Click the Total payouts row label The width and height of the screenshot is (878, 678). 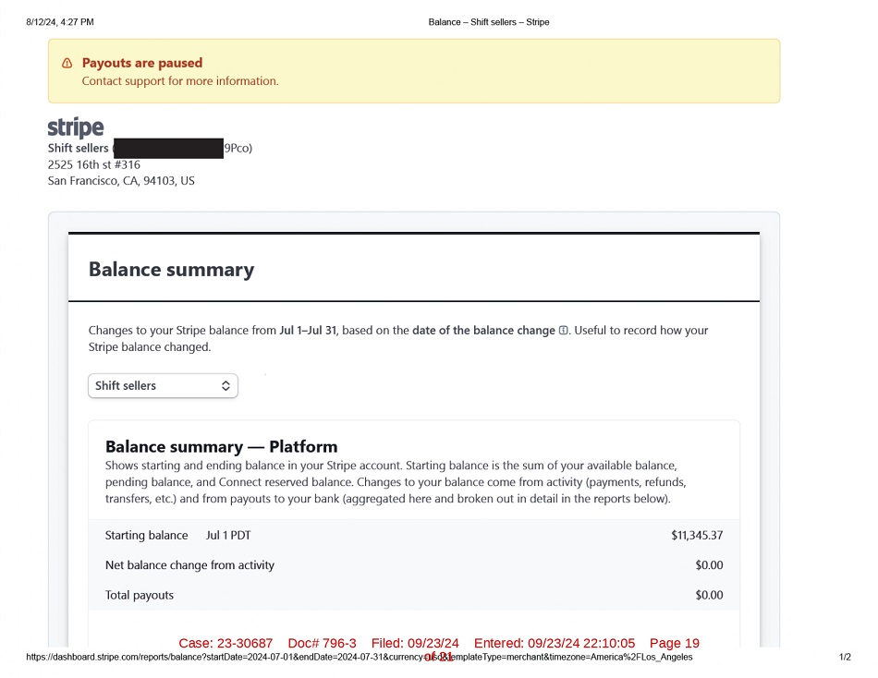(x=140, y=595)
